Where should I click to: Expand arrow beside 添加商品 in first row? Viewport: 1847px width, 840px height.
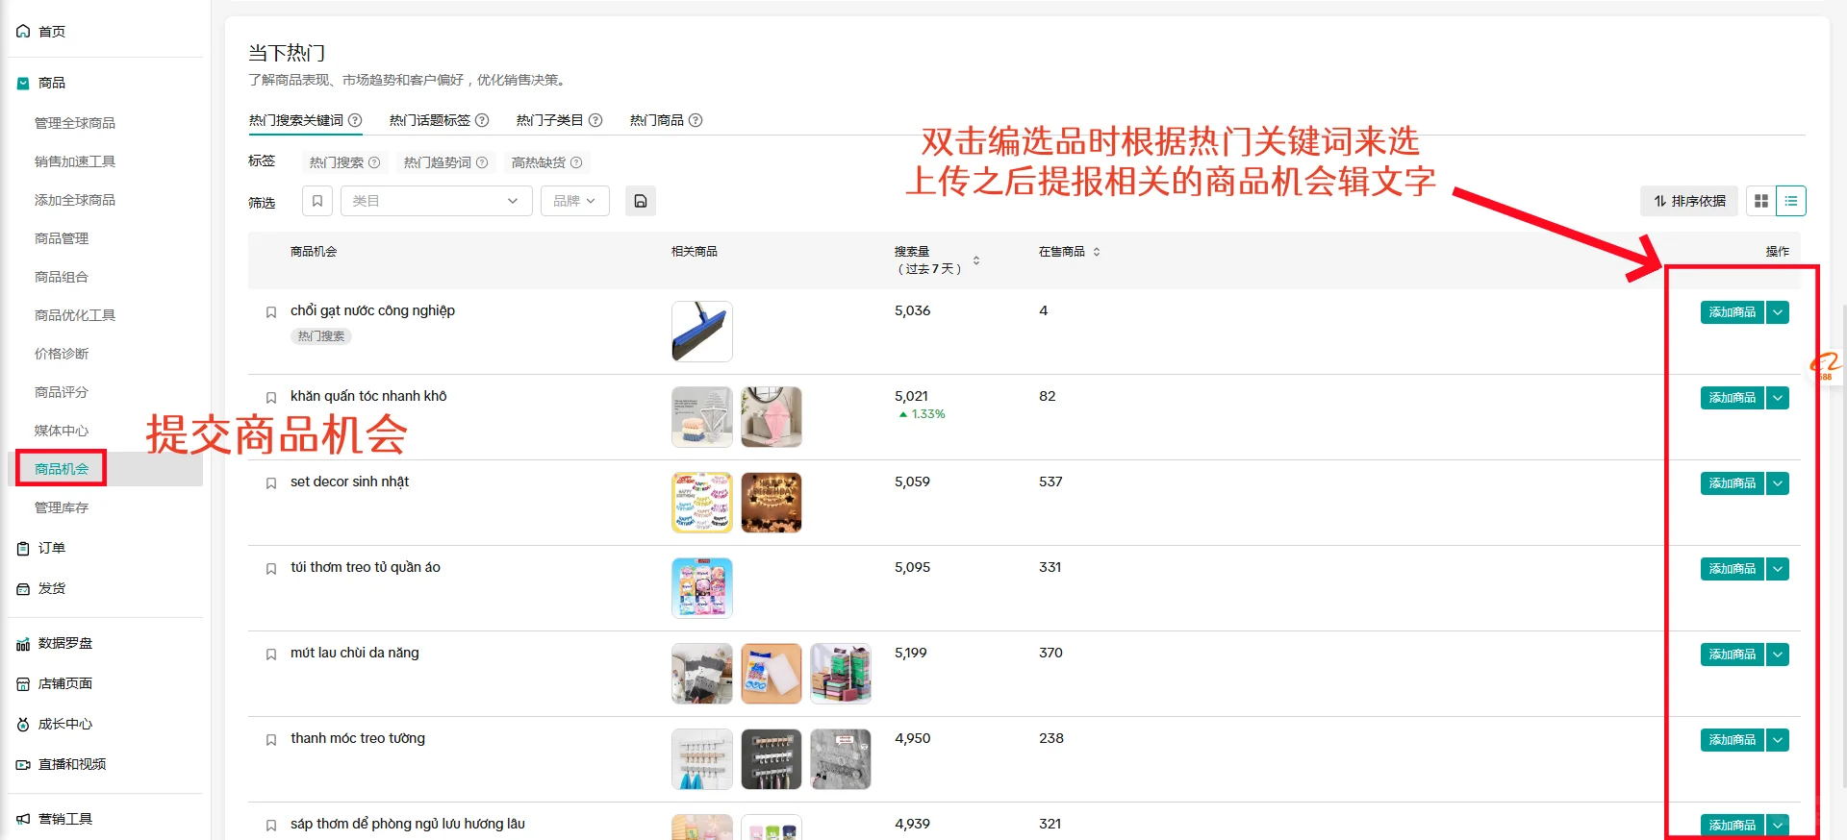[x=1778, y=312]
